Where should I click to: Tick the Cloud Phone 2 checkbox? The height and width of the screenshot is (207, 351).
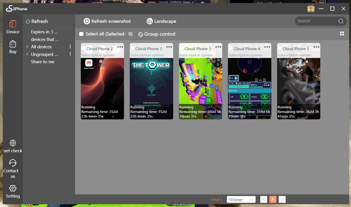83,49
